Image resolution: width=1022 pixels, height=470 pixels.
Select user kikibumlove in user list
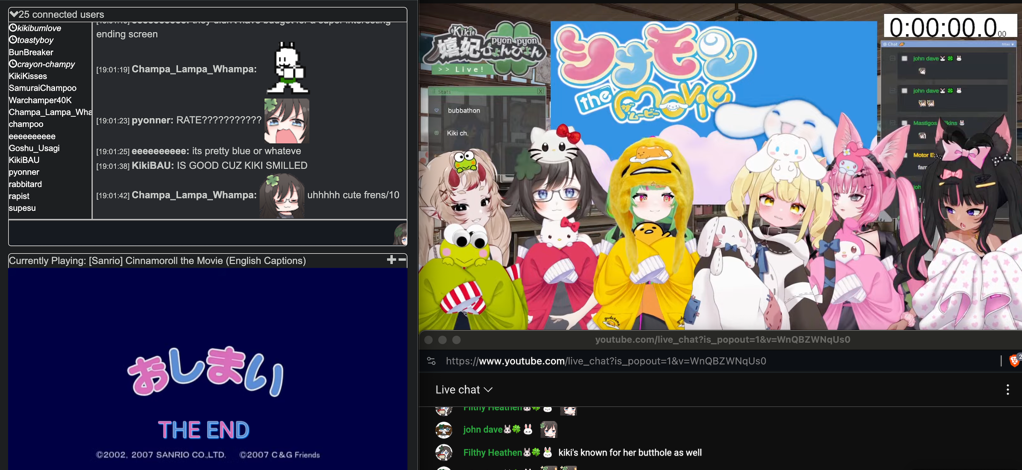[x=39, y=28]
